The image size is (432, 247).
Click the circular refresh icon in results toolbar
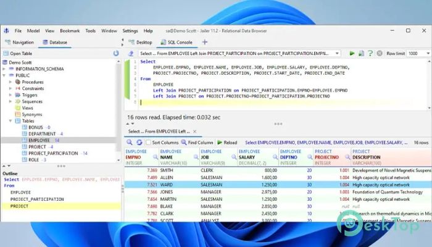tap(139, 142)
